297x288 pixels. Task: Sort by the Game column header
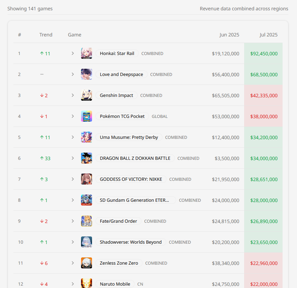coord(75,35)
